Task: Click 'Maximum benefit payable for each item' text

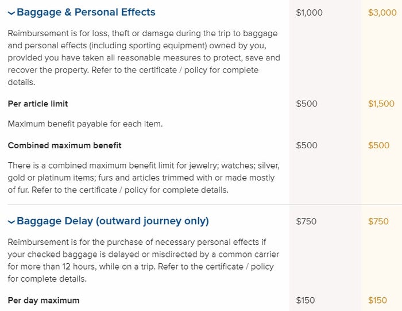Action: (85, 124)
